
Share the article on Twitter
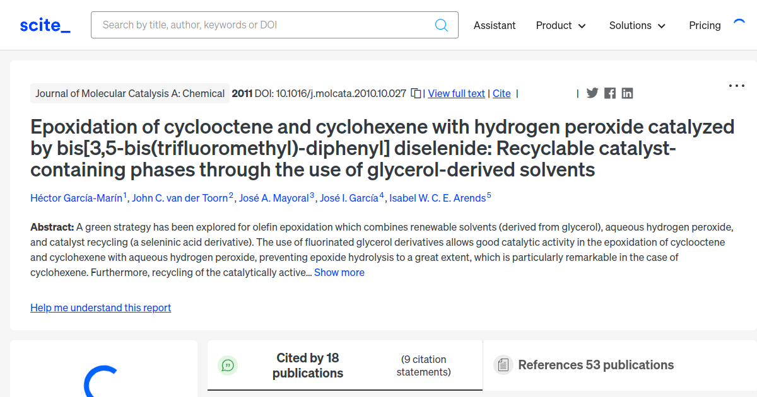(x=592, y=93)
